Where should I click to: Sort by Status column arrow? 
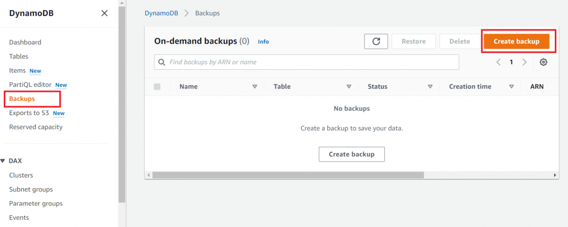pyautogui.click(x=430, y=86)
